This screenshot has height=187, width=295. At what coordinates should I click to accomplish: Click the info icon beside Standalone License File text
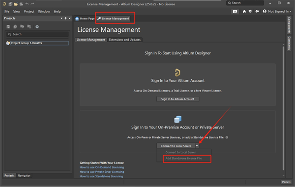[227, 138]
